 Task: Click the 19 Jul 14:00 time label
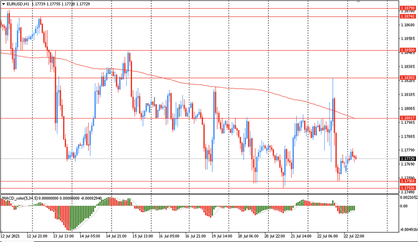[222, 236]
